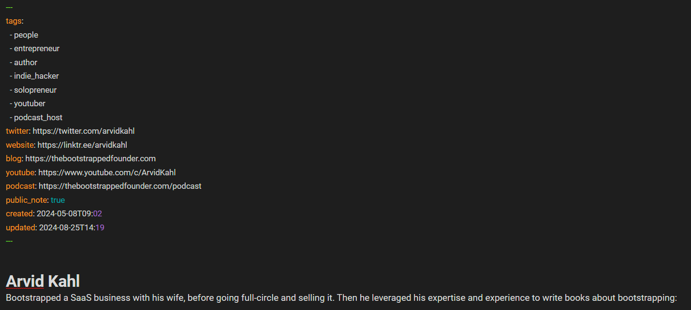Click the "podcast_host" tag entry
The image size is (691, 310).
tap(38, 117)
